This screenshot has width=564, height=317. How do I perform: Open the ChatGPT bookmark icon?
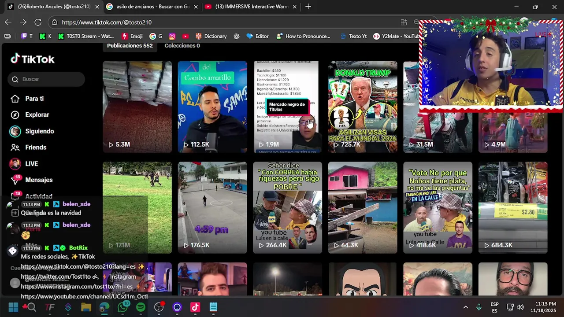pyautogui.click(x=237, y=36)
